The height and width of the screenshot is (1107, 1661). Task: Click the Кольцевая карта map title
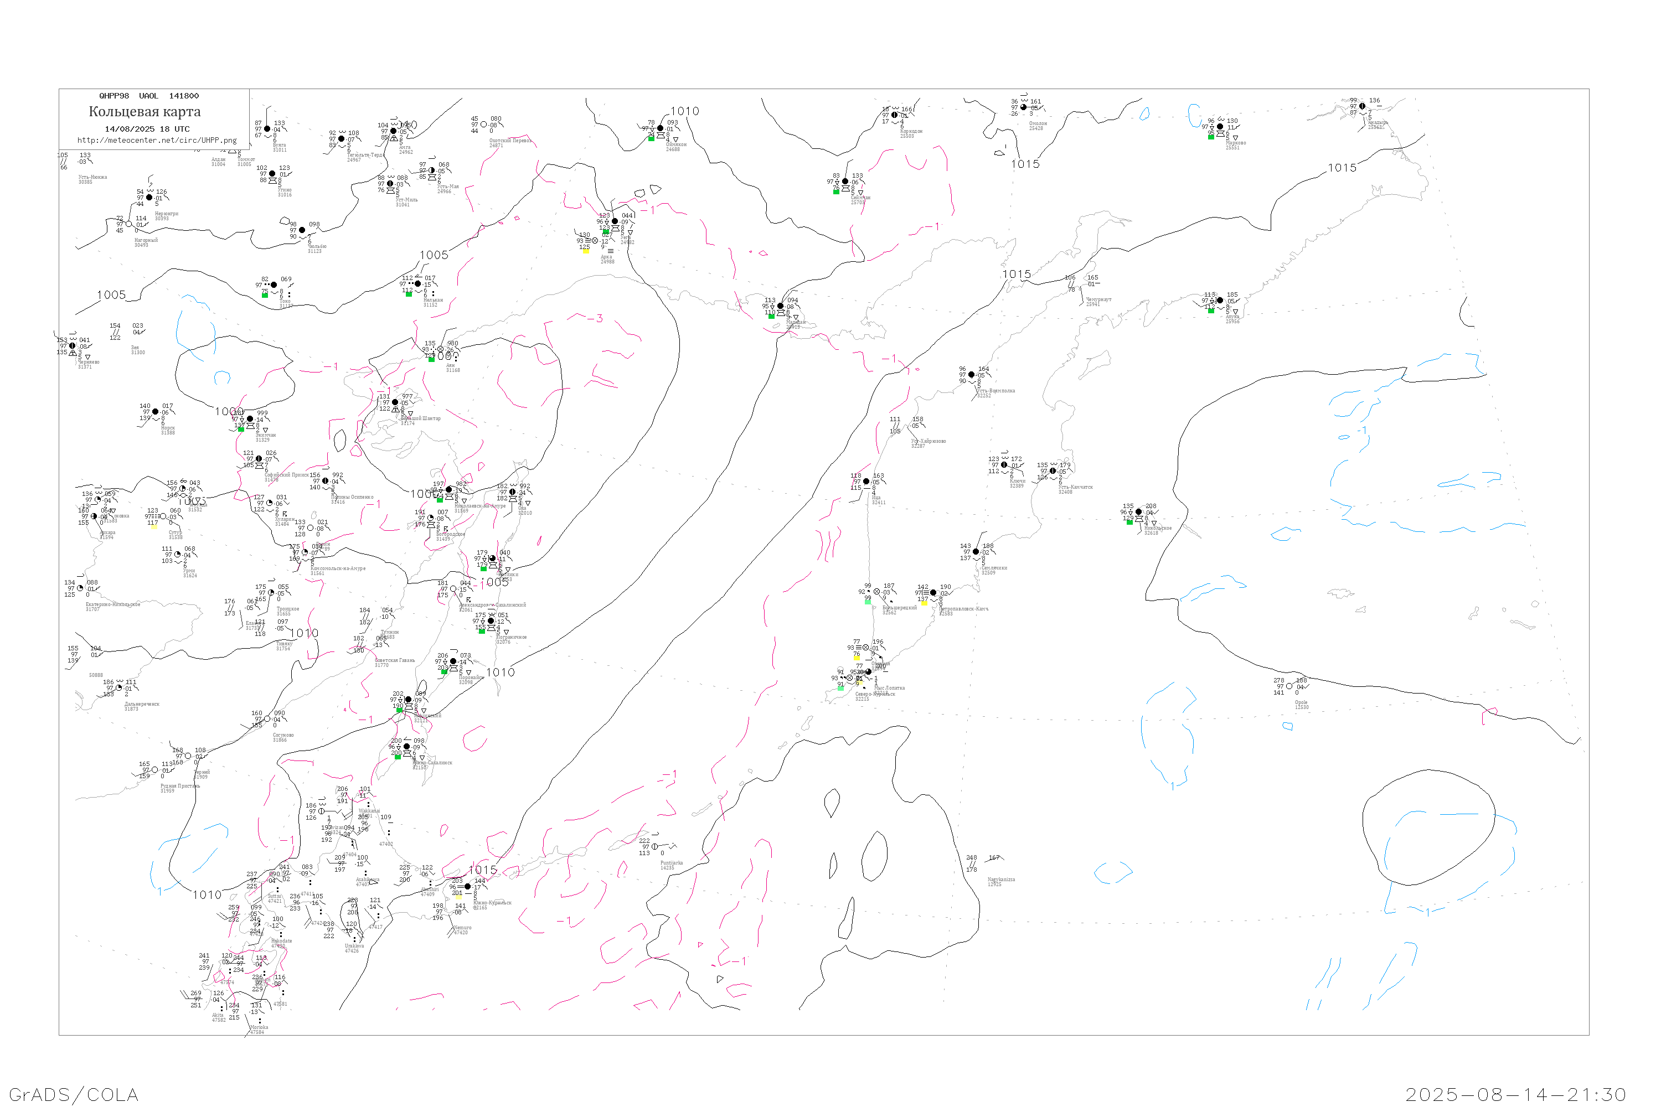(145, 112)
